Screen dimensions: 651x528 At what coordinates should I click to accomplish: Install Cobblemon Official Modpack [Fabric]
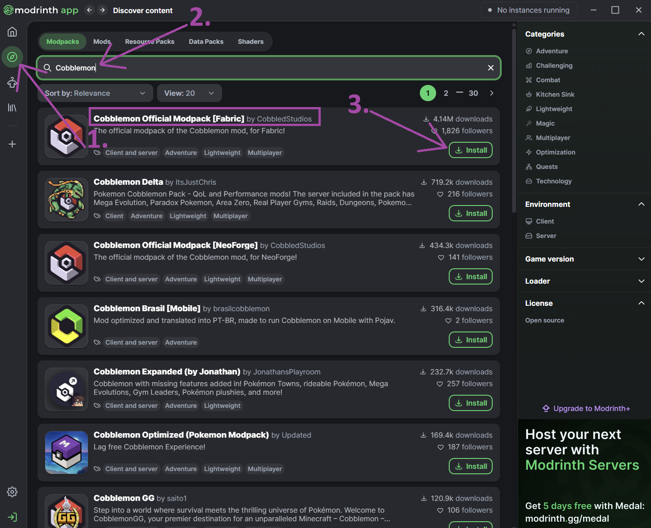click(x=470, y=150)
